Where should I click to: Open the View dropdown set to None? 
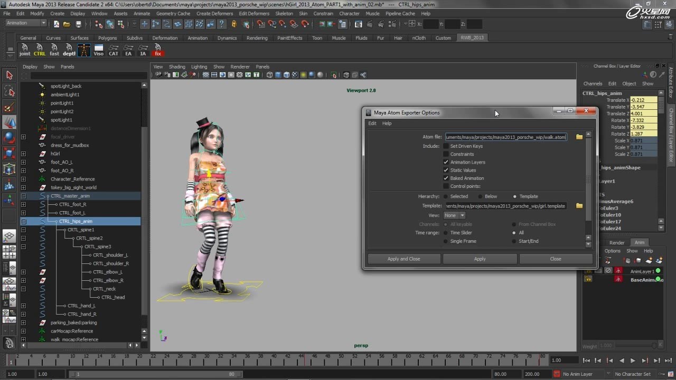[x=454, y=215]
